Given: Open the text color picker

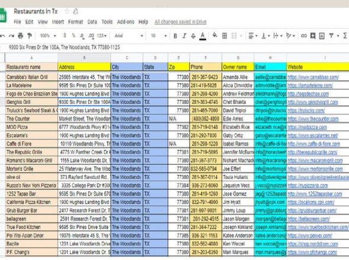Looking at the screenshot, I should point(202,36).
